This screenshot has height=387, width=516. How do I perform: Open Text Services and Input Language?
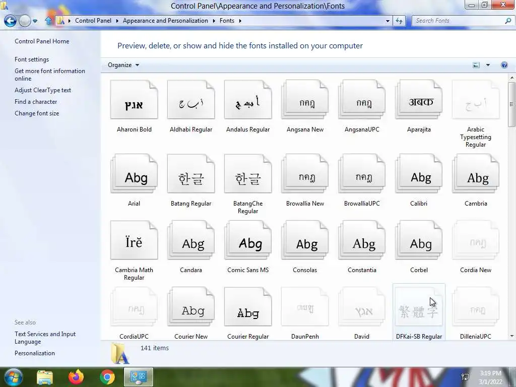(45, 338)
